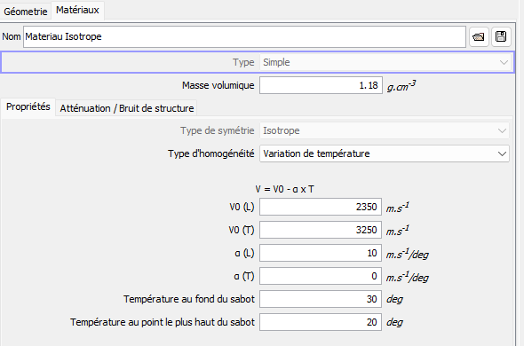The height and width of the screenshot is (346, 524).
Task: Click Température au fond du sabot field
Action: tap(321, 299)
